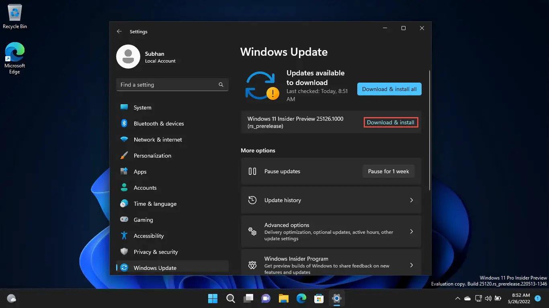Click the Time & language globe icon

pos(124,204)
